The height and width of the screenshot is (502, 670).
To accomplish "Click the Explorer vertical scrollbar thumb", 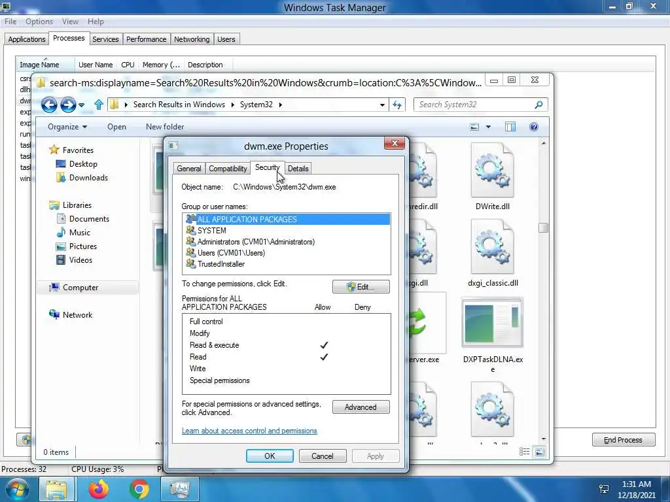I will click(543, 227).
